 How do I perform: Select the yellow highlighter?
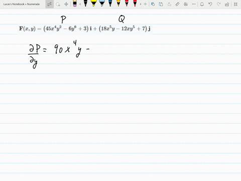(x=94, y=4)
